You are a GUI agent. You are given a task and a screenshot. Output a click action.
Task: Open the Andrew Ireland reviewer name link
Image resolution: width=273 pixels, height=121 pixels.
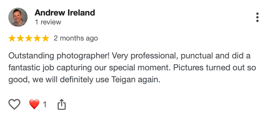(x=65, y=13)
